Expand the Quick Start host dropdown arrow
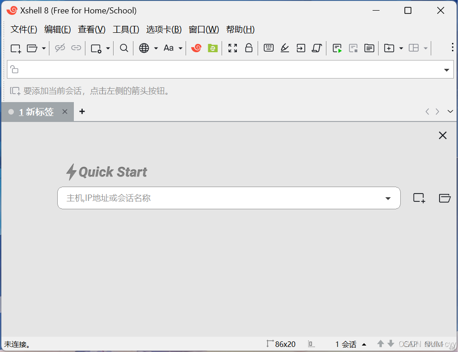The image size is (458, 352). tap(388, 199)
